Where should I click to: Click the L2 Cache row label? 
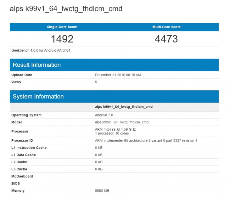pos(19,162)
